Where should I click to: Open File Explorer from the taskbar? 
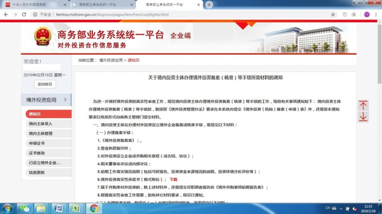click(x=41, y=208)
